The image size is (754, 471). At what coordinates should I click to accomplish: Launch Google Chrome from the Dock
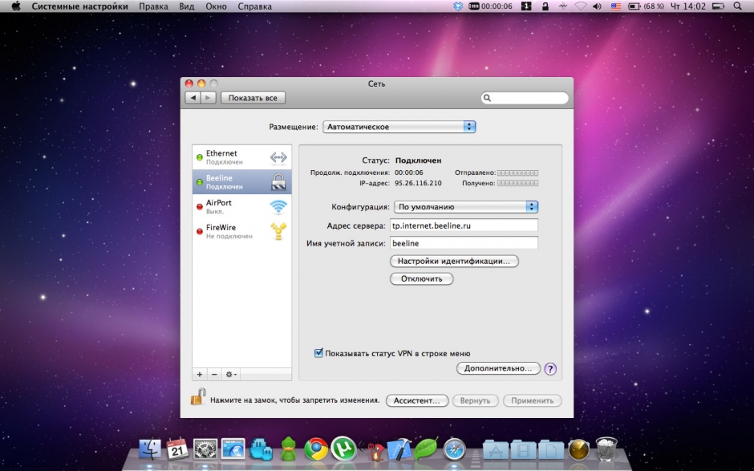[x=316, y=449]
